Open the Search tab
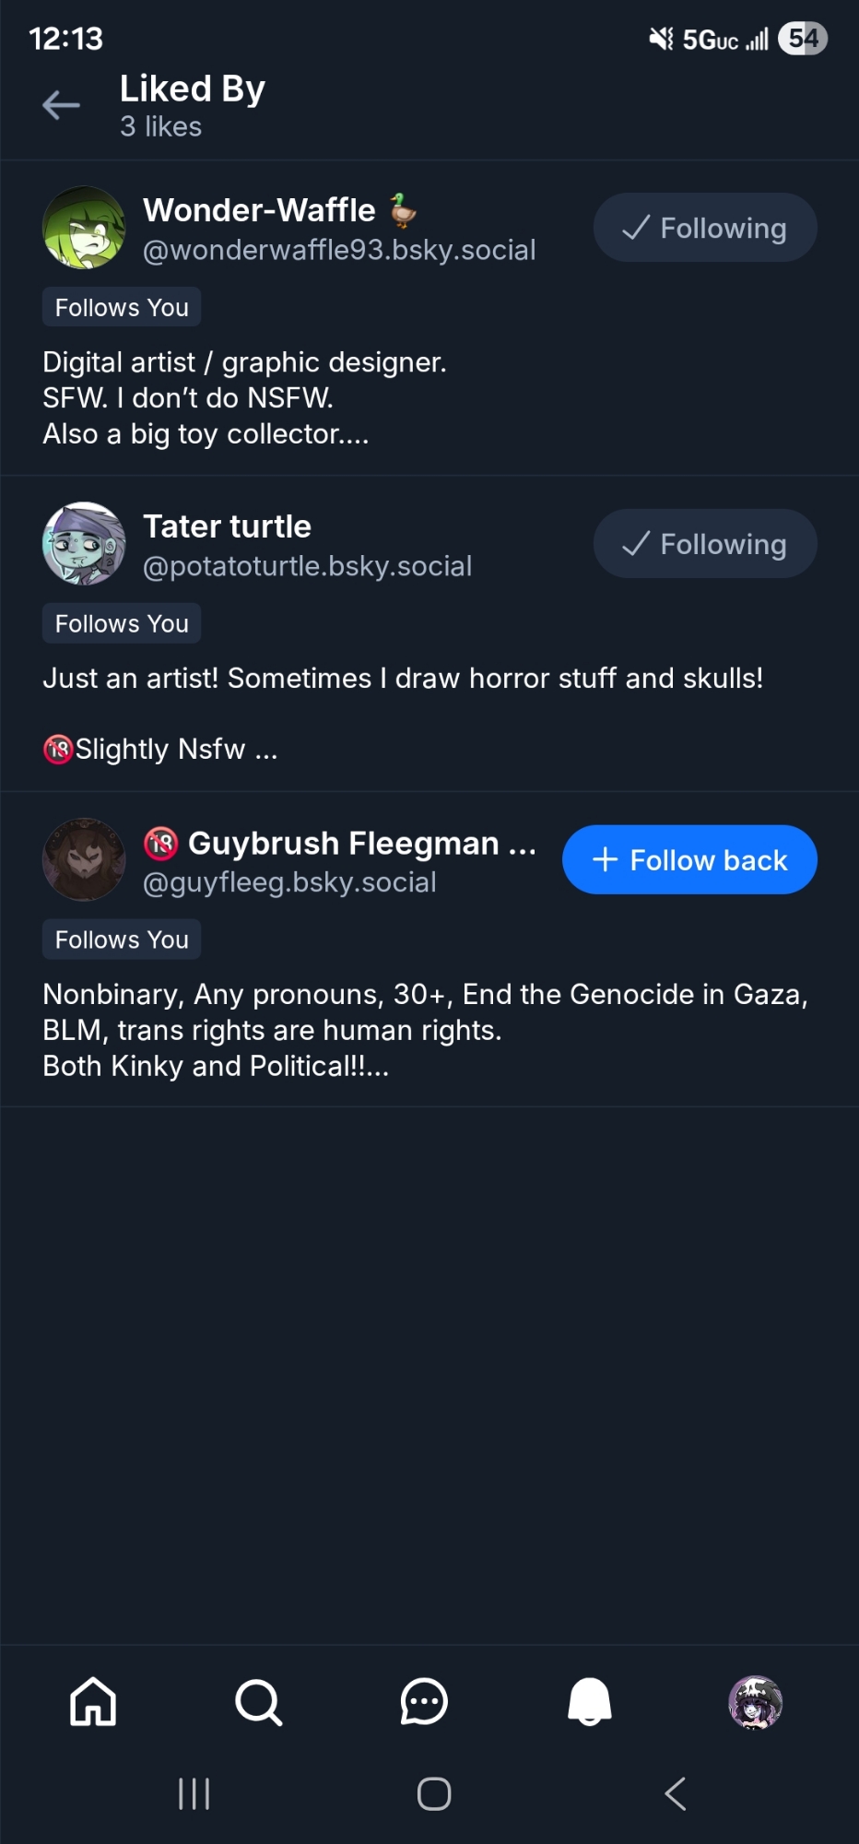The width and height of the screenshot is (859, 1844). tap(258, 1701)
